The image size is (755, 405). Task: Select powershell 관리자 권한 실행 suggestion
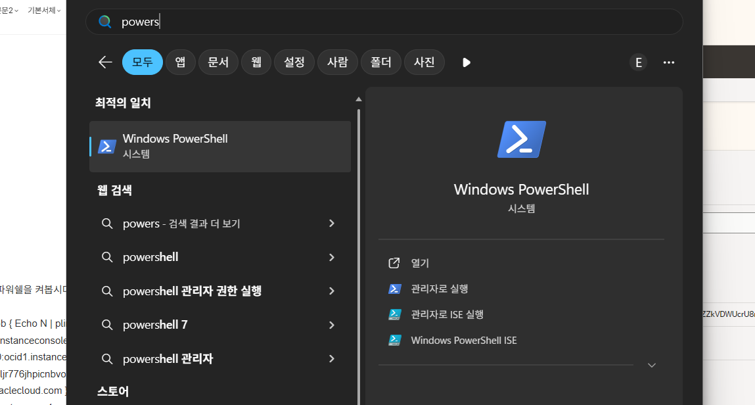(220, 291)
